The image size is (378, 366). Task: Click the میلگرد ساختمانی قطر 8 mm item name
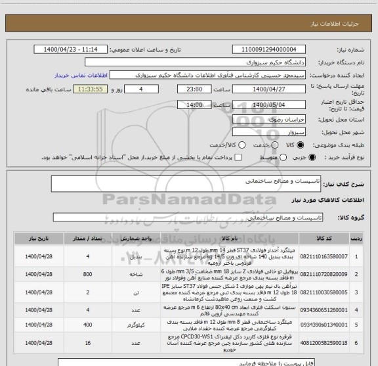tap(230, 325)
